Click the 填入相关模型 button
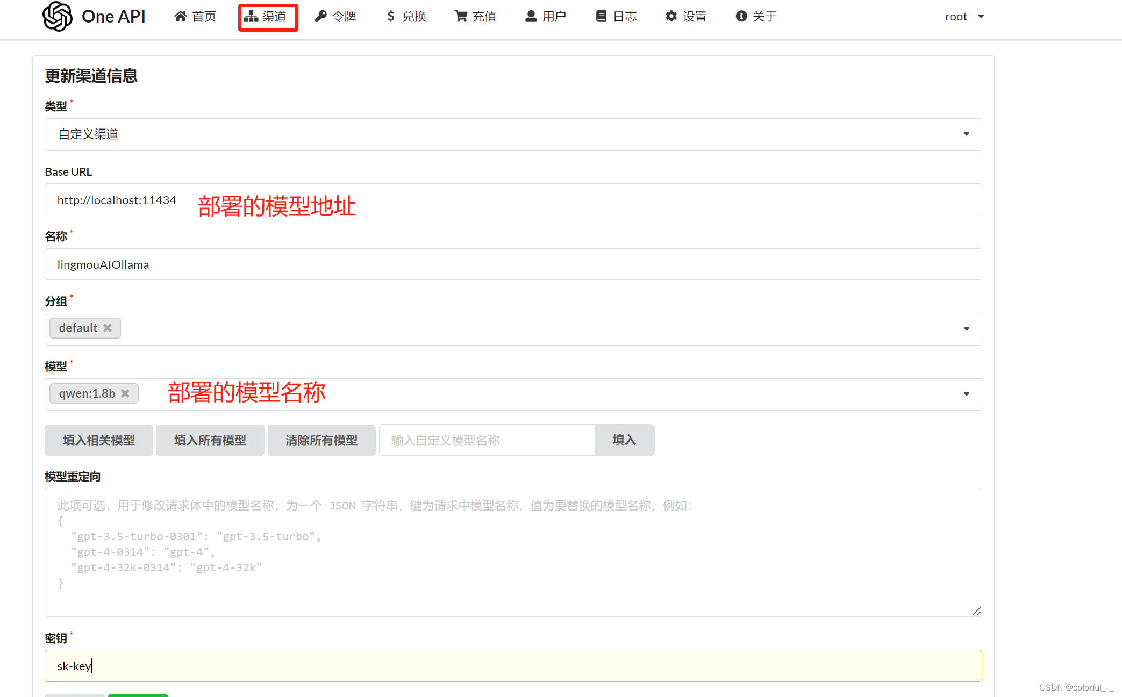 98,440
